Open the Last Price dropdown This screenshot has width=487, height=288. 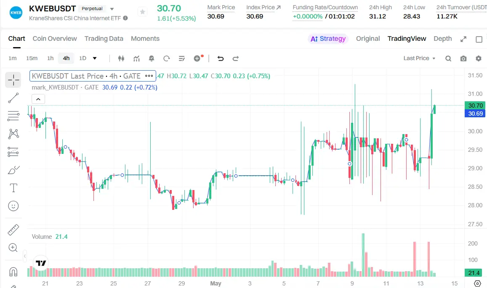click(x=419, y=58)
